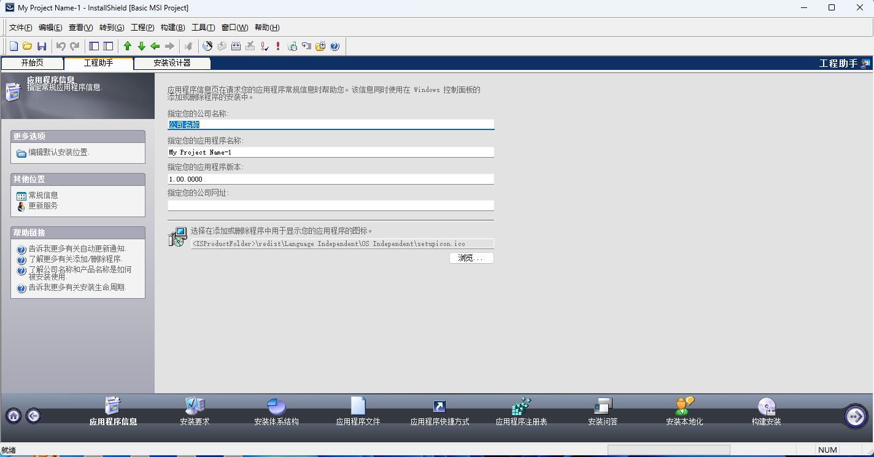Click the gray right arrow toolbar icon

pyautogui.click(x=170, y=46)
